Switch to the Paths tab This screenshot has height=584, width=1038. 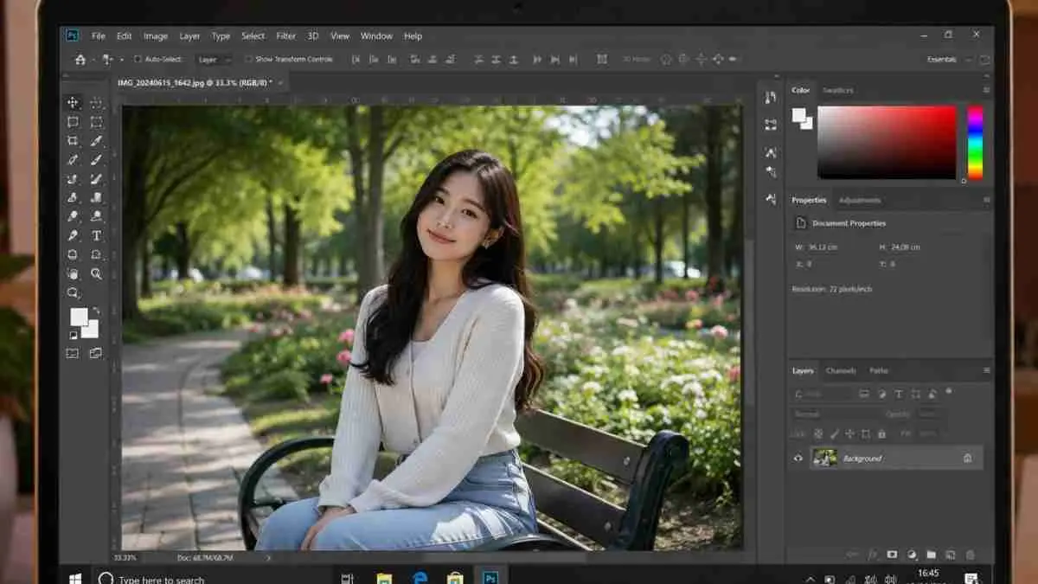[x=879, y=370]
